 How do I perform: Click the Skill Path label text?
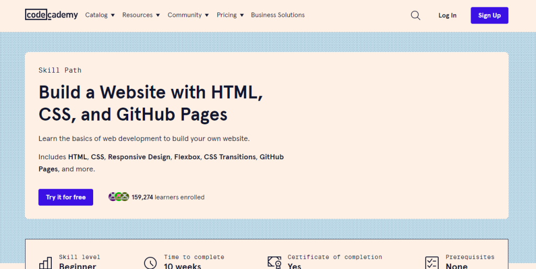click(60, 70)
